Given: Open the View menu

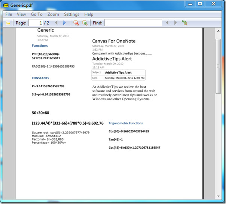Looking at the screenshot, I should tap(21, 15).
